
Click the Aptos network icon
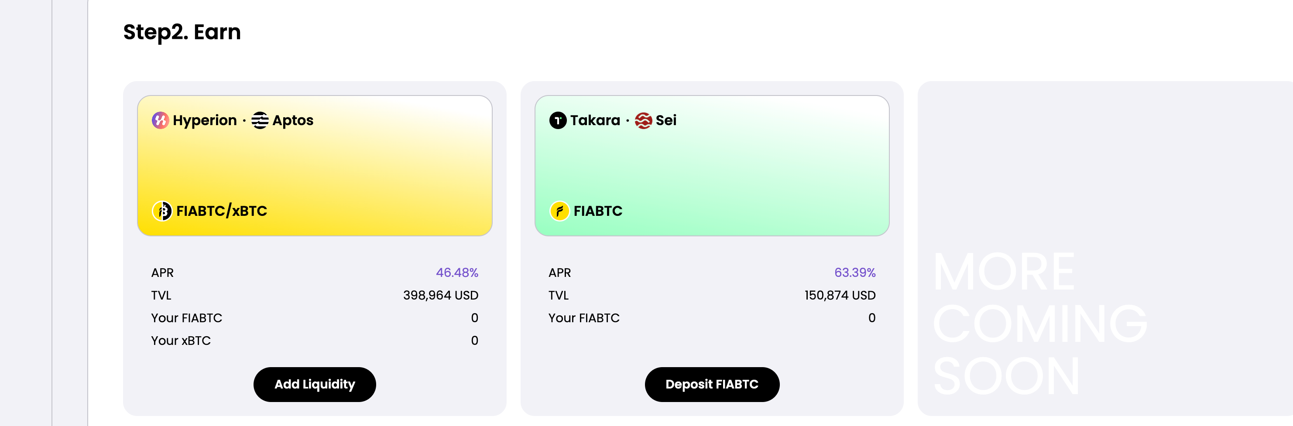point(260,120)
